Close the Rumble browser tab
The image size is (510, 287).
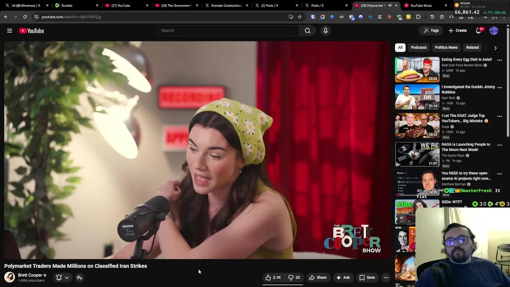tap(97, 6)
